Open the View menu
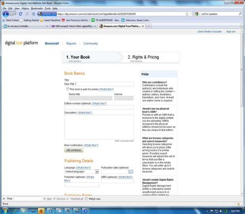This screenshot has width=245, height=214. [x=17, y=8]
